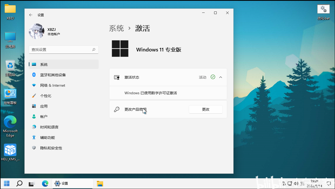Open 蓝牙和其他设备 settings page

pyautogui.click(x=64, y=75)
